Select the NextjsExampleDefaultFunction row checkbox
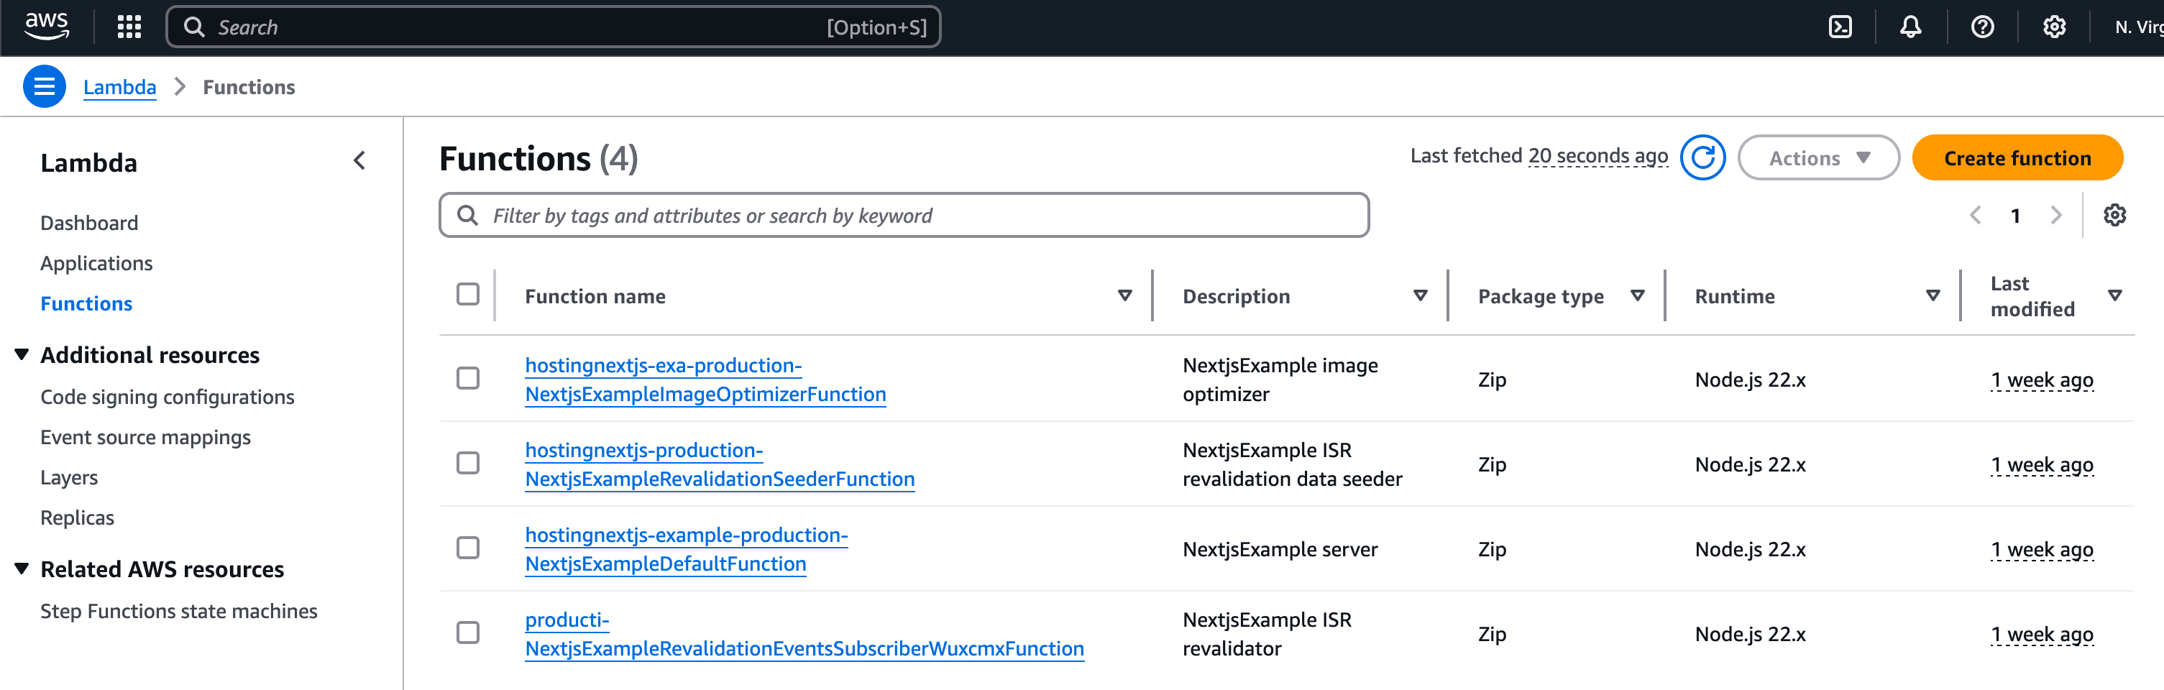The image size is (2164, 690). click(x=468, y=548)
